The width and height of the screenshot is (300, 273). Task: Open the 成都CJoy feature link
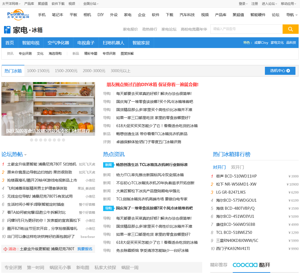(261, 43)
